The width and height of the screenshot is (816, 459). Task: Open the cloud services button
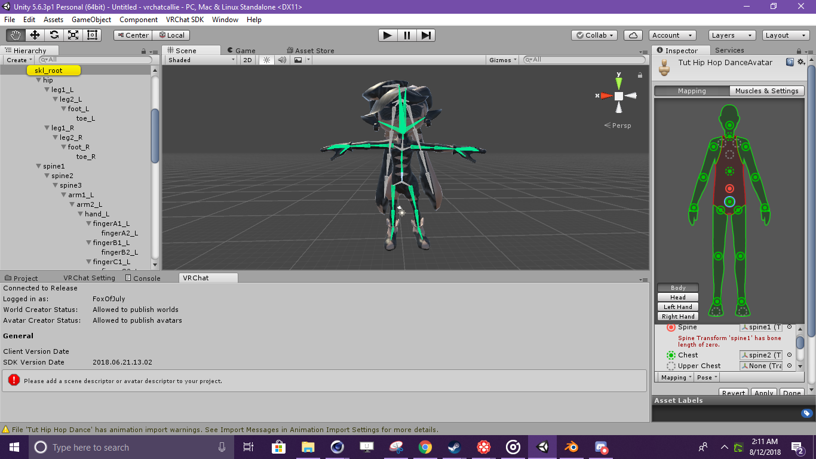634,35
